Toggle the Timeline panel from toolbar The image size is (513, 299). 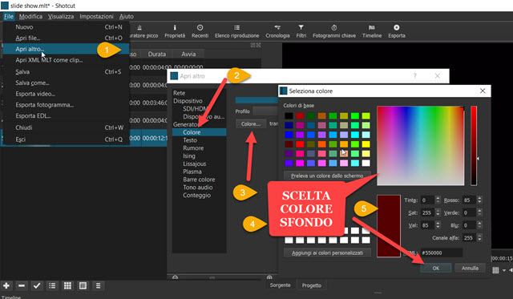pyautogui.click(x=372, y=31)
